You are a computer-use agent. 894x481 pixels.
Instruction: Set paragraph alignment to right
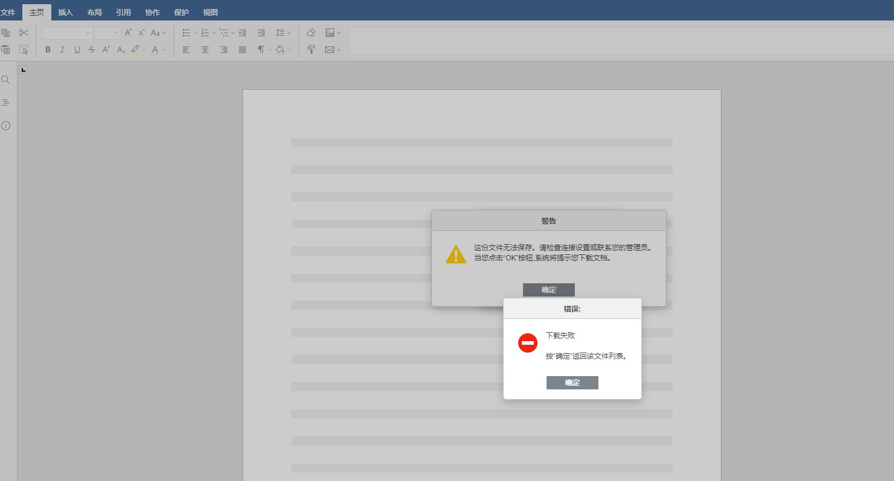(x=224, y=49)
